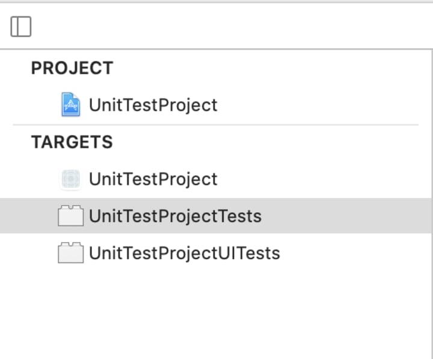433x359 pixels.
Task: Click blank row area right of project UnitTestProject
Action: 319,105
